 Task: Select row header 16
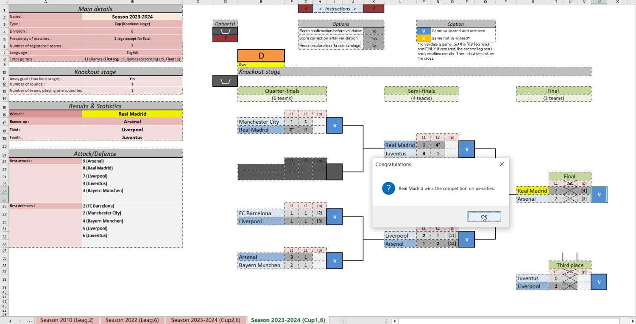tap(4, 114)
